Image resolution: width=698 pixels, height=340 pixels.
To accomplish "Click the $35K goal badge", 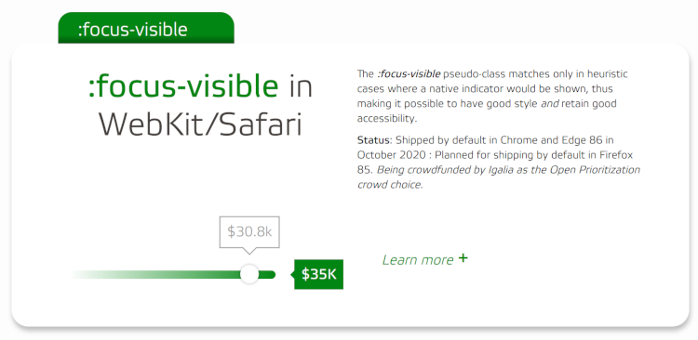I will pos(318,274).
